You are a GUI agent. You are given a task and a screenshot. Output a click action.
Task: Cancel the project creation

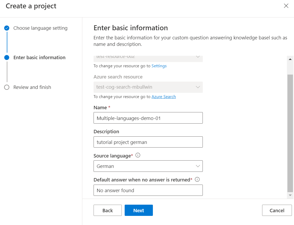[277, 210]
